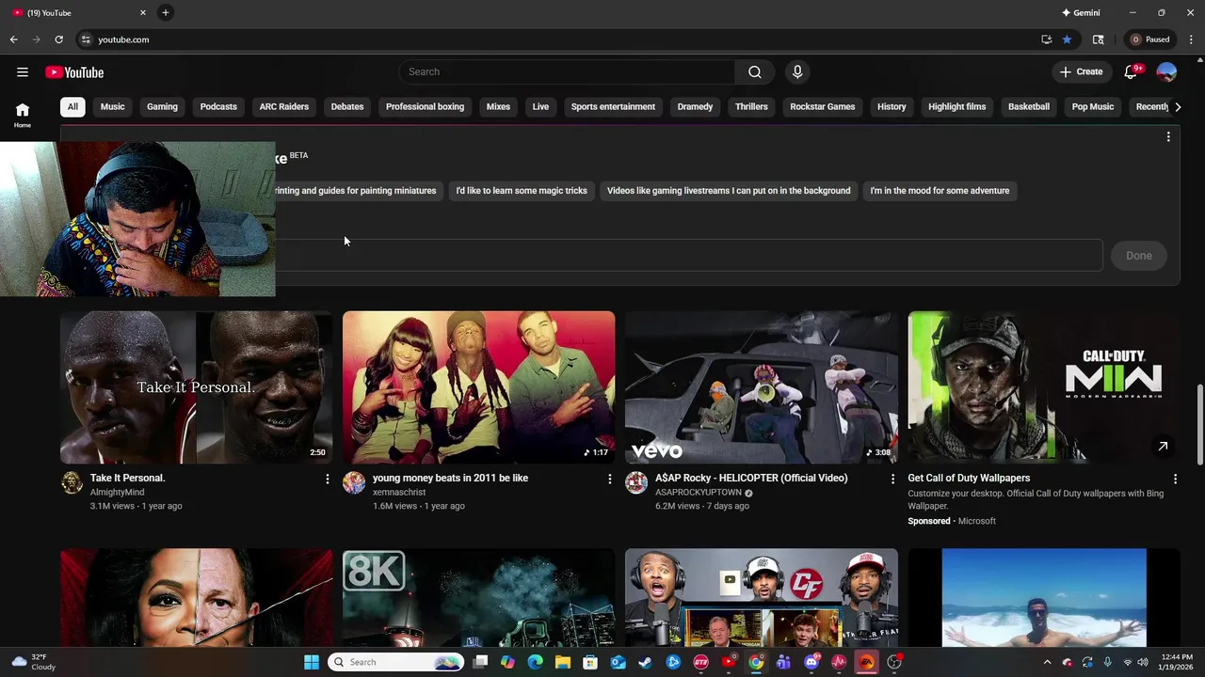The image size is (1205, 677).
Task: Click the AlmightyMind channel avatar
Action: pos(72,483)
